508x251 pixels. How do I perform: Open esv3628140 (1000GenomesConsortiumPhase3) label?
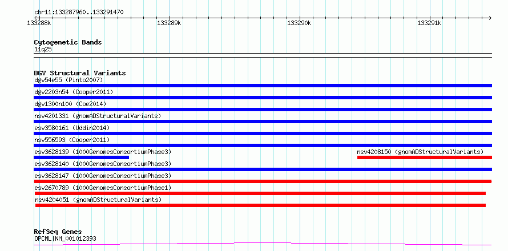click(x=102, y=164)
